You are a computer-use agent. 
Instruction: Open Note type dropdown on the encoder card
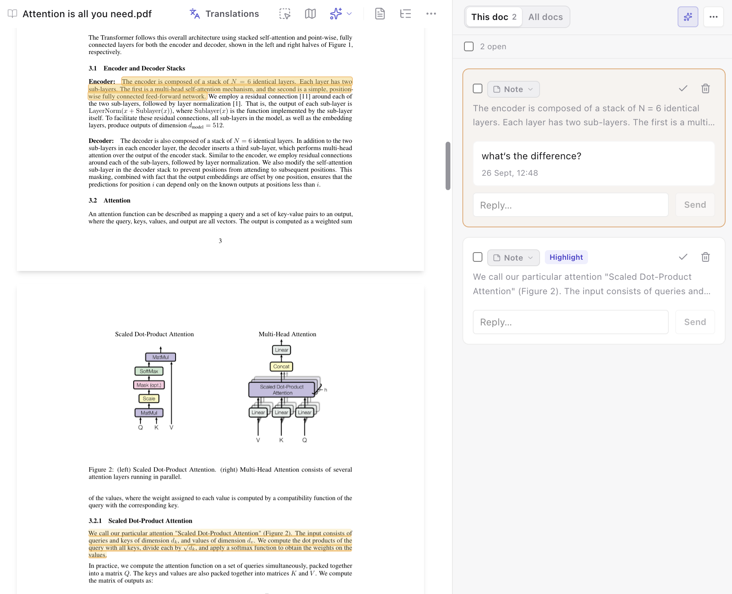click(x=514, y=89)
